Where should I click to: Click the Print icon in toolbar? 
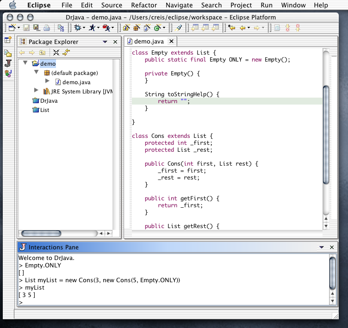pyautogui.click(x=46, y=28)
